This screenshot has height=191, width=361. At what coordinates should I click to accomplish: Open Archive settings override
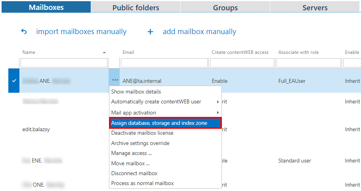[140, 143]
